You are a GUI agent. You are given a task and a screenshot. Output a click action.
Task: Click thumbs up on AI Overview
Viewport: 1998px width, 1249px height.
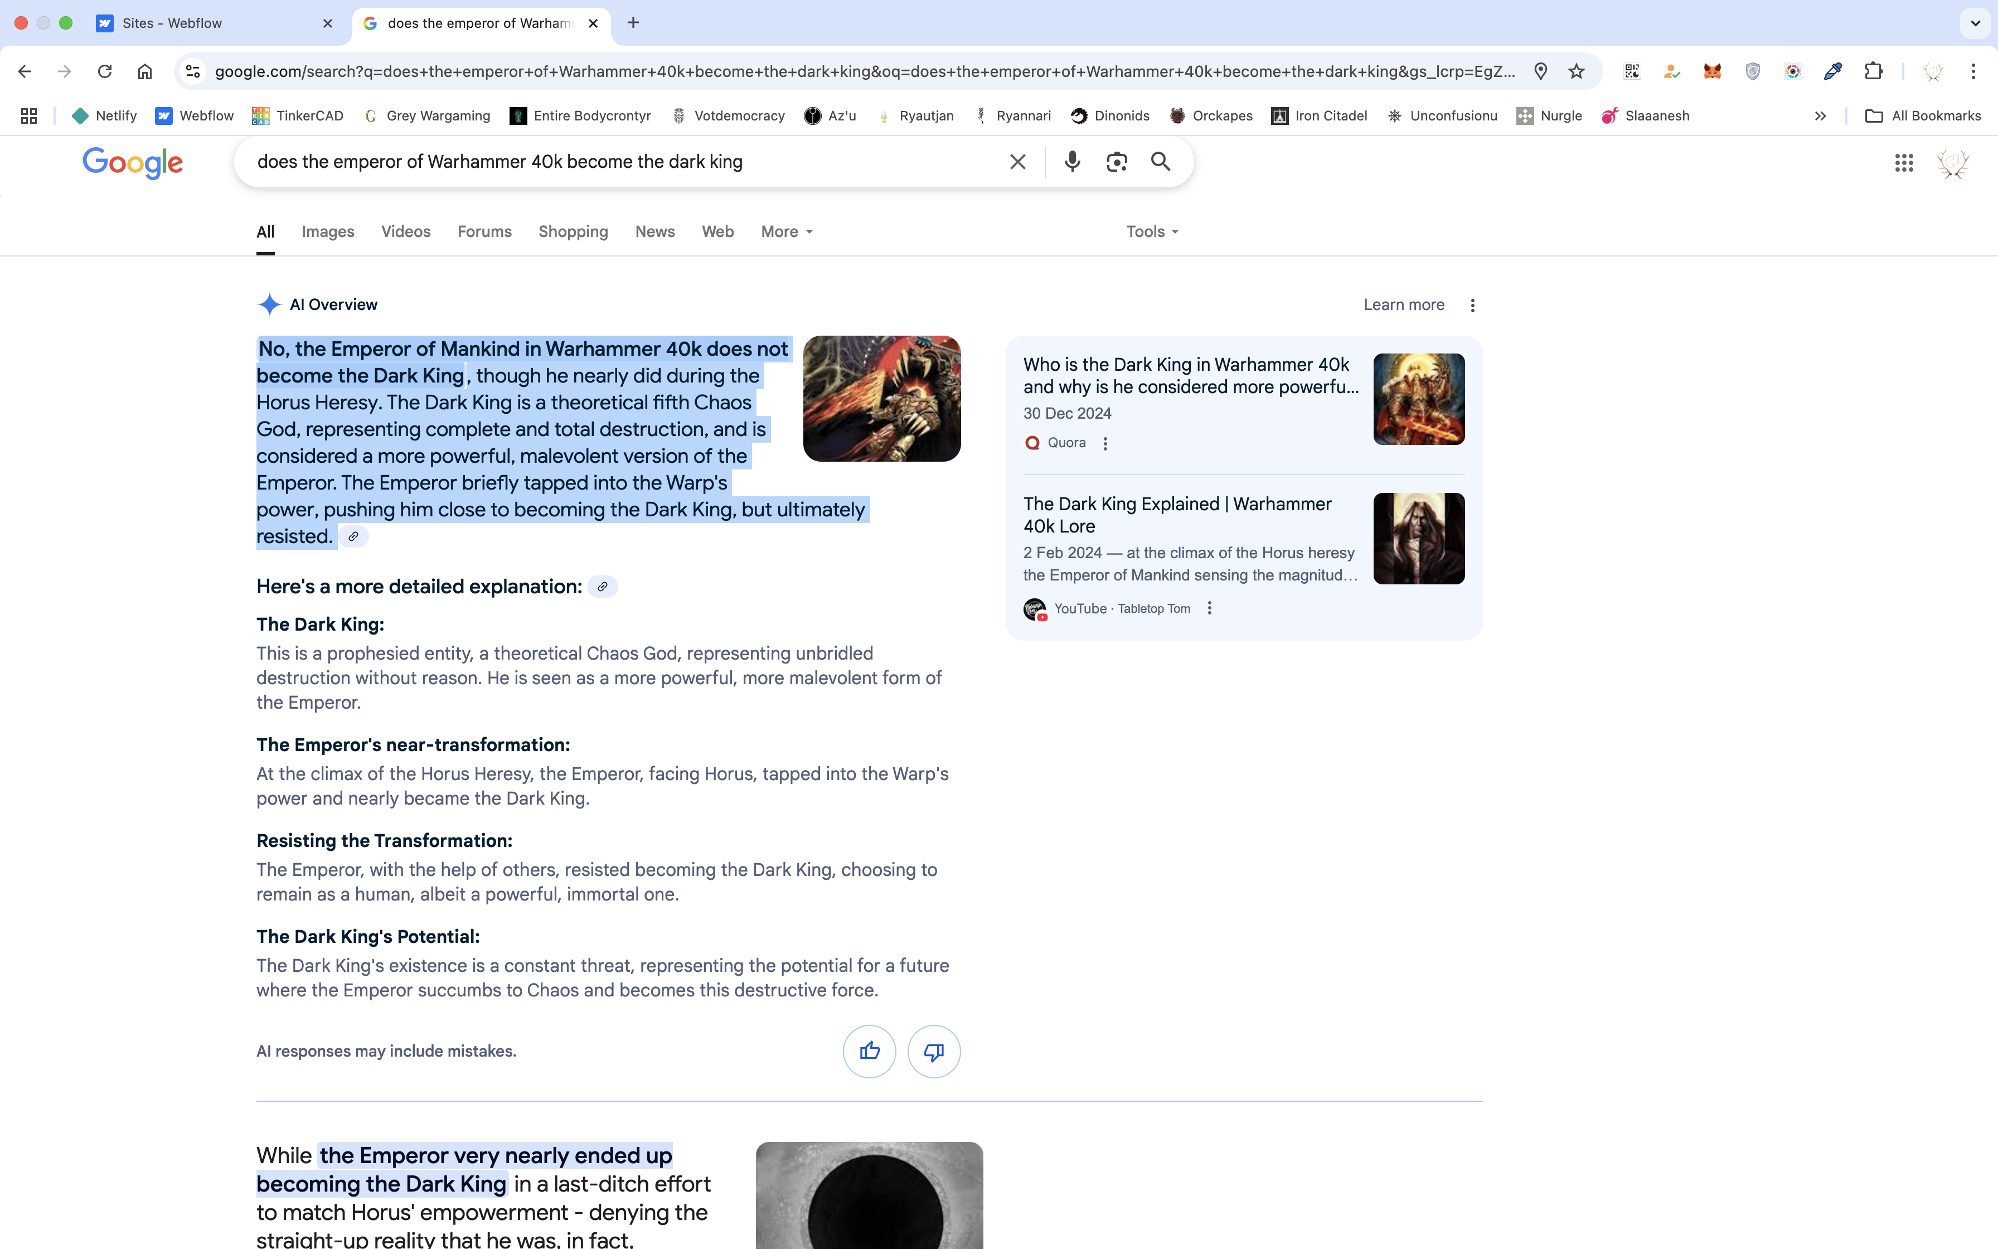coord(869,1050)
